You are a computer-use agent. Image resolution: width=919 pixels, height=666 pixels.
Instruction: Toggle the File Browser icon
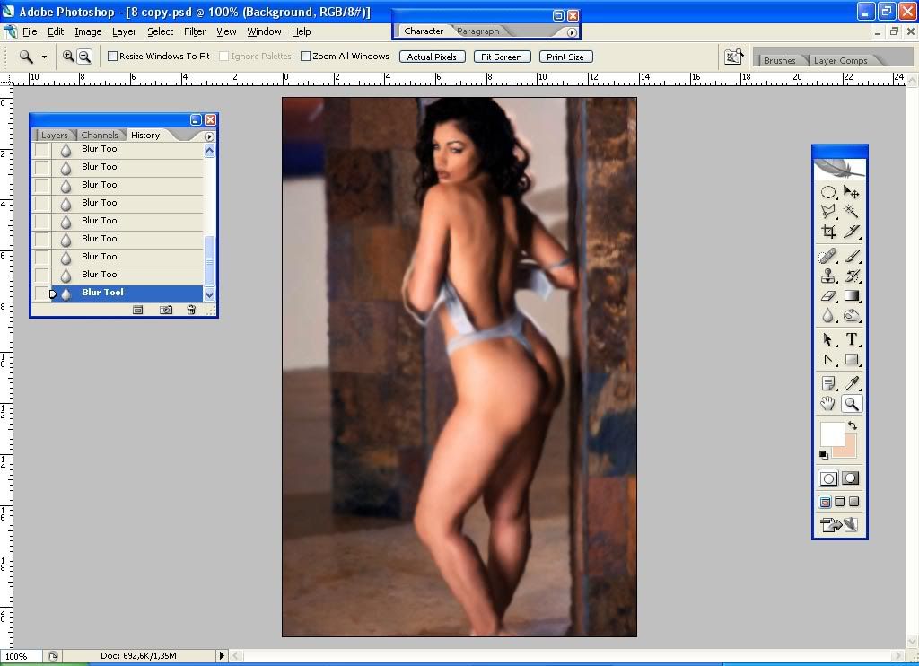[x=733, y=57]
